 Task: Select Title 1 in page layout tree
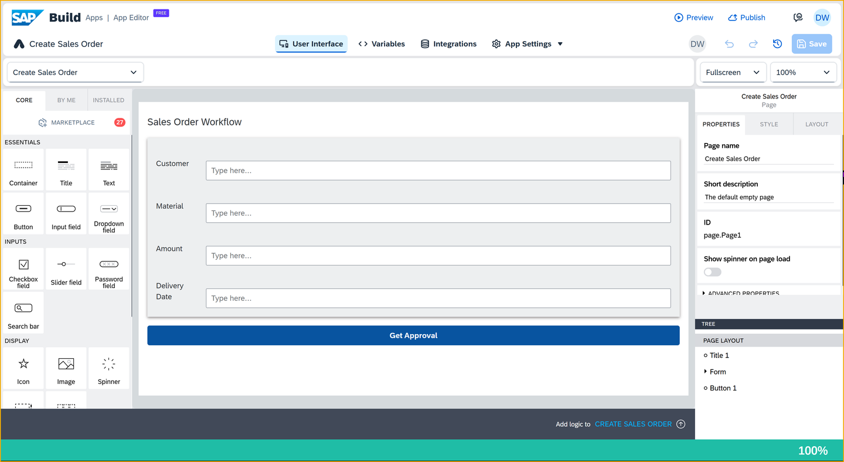click(x=719, y=355)
